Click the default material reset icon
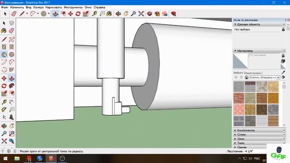Screen dimensions: 290x163 click(x=283, y=67)
